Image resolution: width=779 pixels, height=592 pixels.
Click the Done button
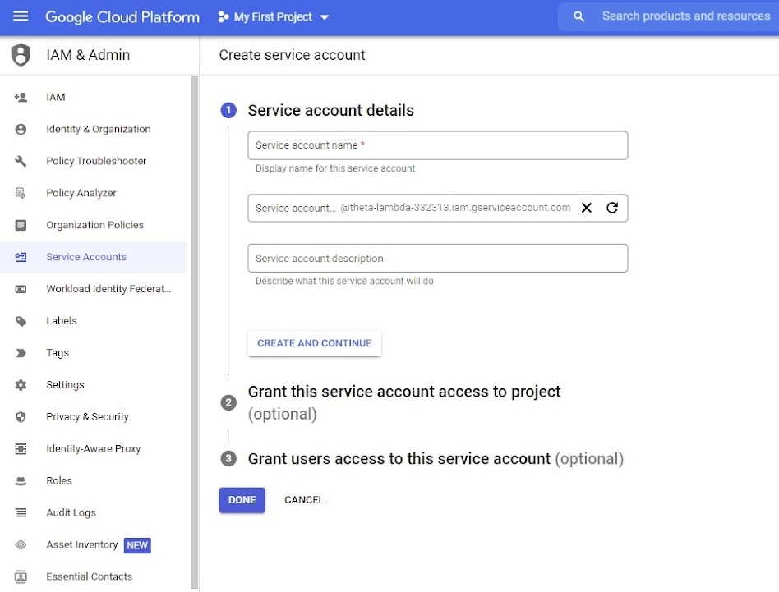pyautogui.click(x=242, y=500)
